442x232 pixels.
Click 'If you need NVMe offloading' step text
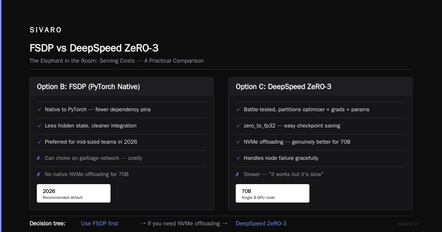184,224
